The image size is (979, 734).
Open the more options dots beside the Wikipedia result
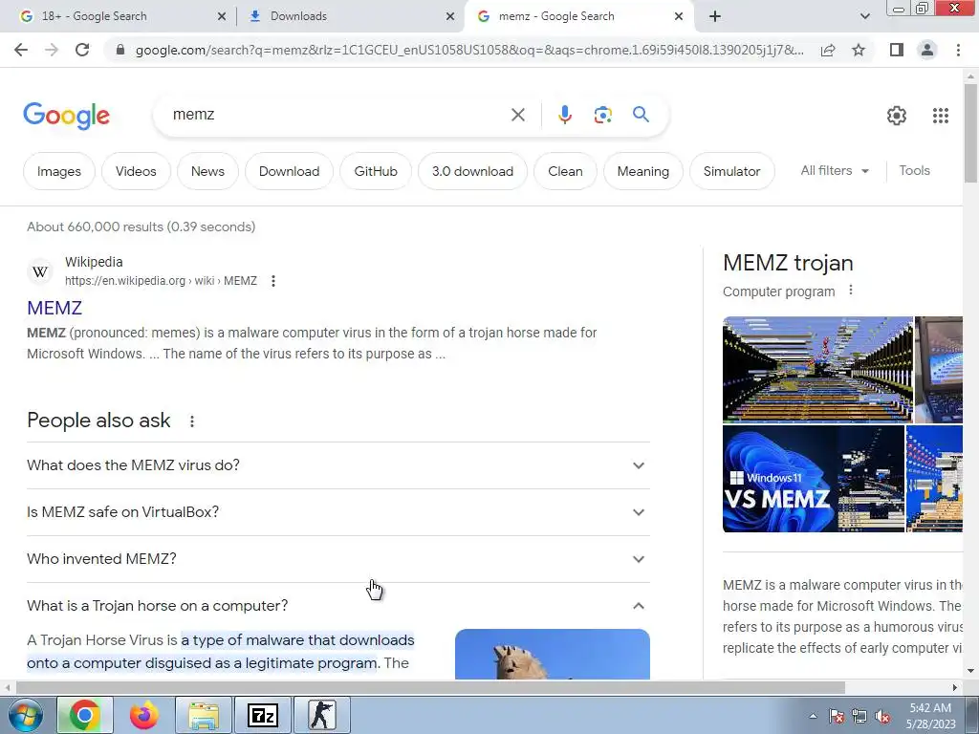point(272,281)
